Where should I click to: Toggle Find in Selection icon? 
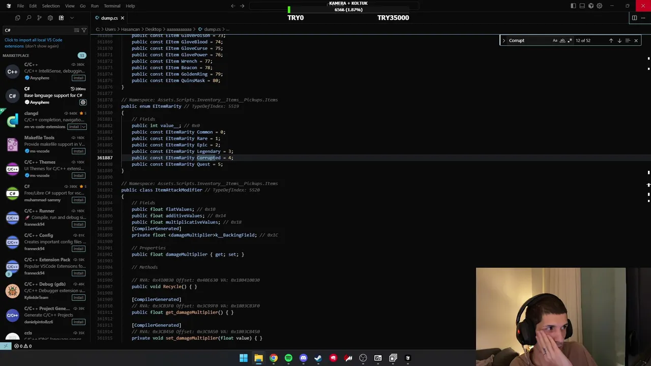click(627, 40)
